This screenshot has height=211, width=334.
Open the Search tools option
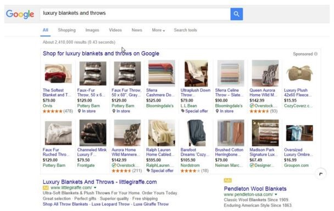click(x=185, y=30)
